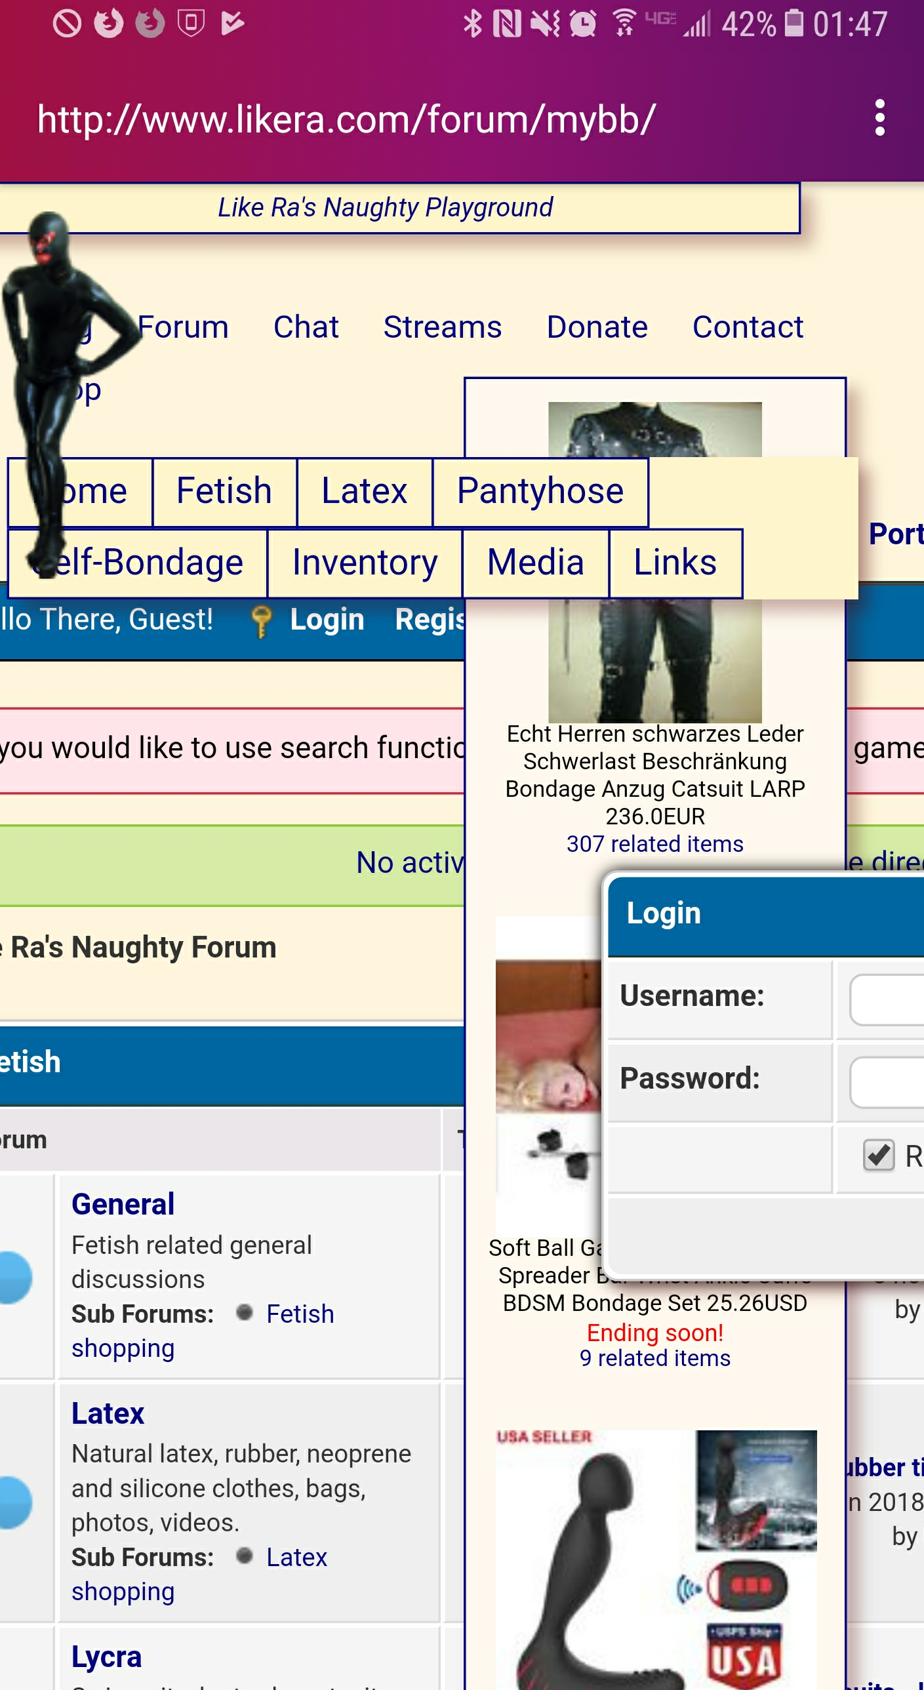This screenshot has width=924, height=1690.
Task: Open the General forum link
Action: point(123,1204)
